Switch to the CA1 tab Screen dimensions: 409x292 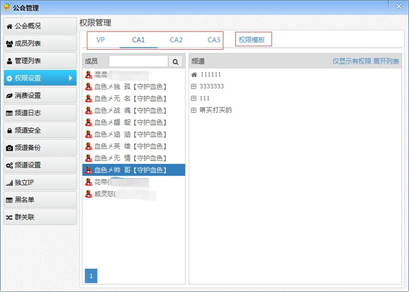click(x=139, y=40)
